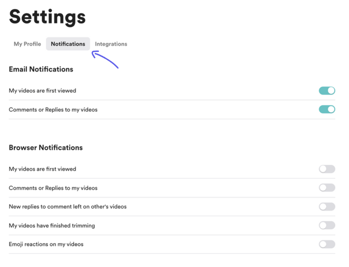Click 'Comments or Replies to my videos' label under Email

coord(53,110)
